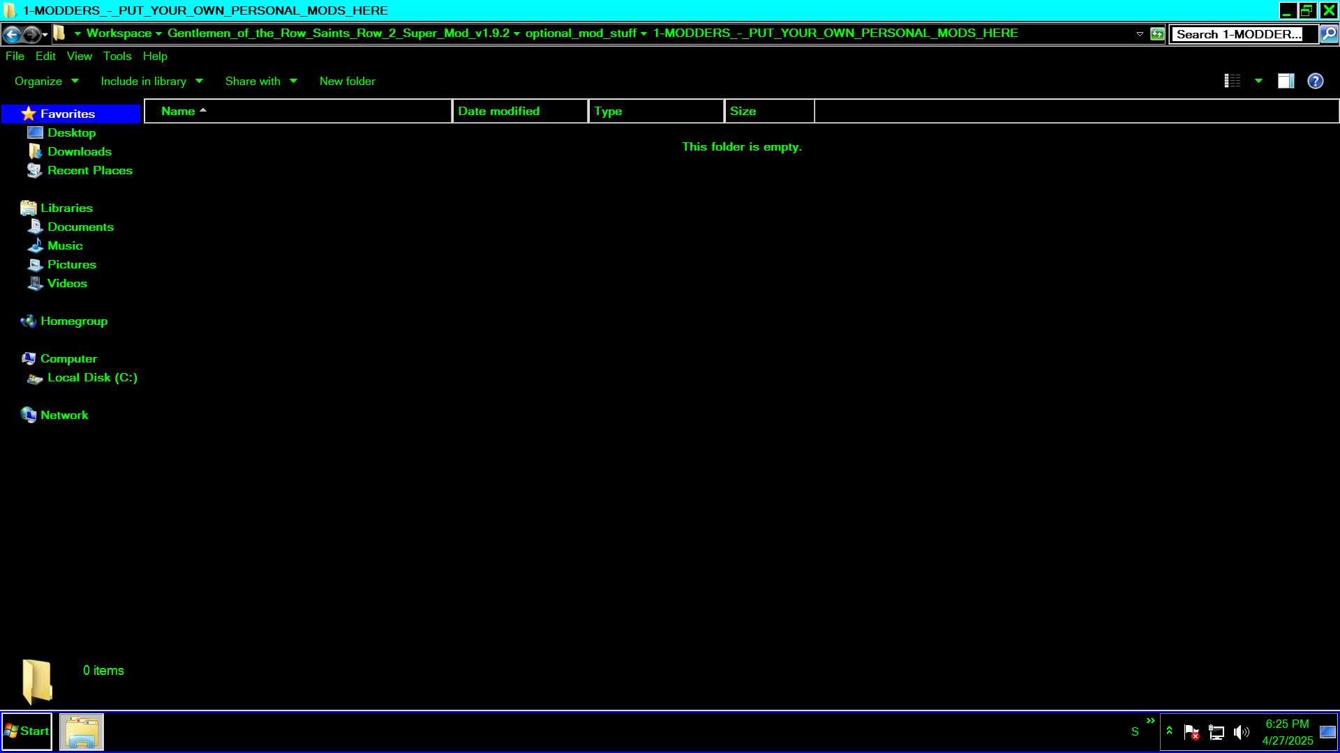
Task: Click the volume speaker tray icon
Action: coord(1242,732)
